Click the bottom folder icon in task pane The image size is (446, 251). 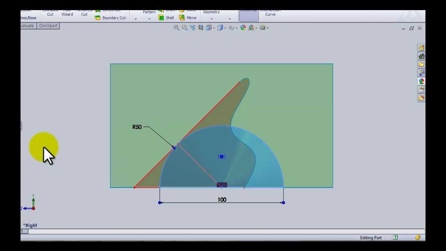click(x=421, y=98)
